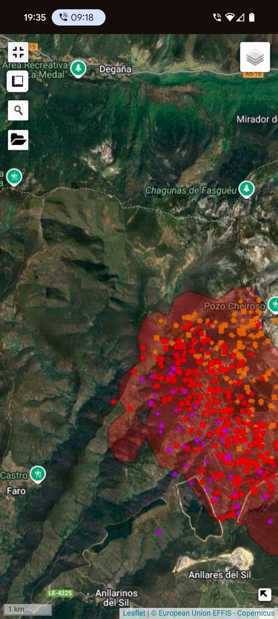The width and height of the screenshot is (278, 619).
Task: Tap the Castro hiking marker
Action: click(37, 474)
